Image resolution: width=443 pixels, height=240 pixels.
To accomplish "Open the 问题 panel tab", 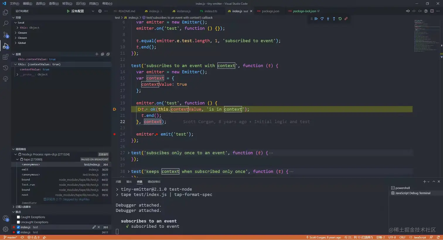I will coord(118,182).
